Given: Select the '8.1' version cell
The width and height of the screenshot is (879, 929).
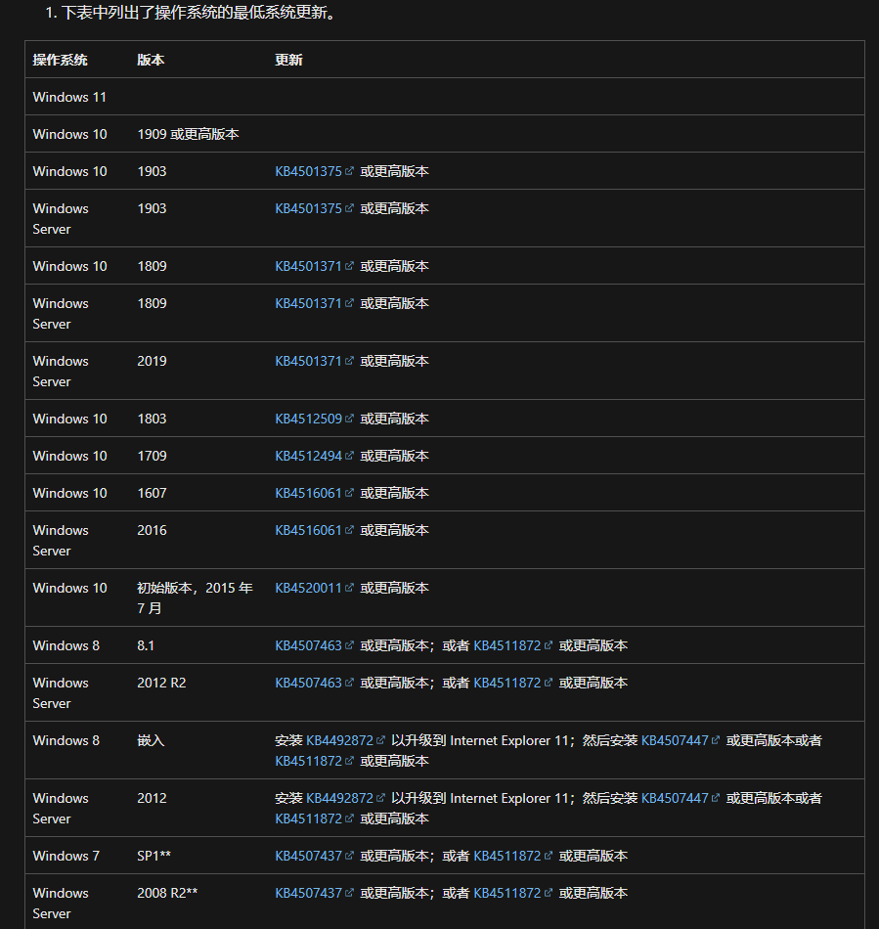Looking at the screenshot, I should tap(146, 645).
